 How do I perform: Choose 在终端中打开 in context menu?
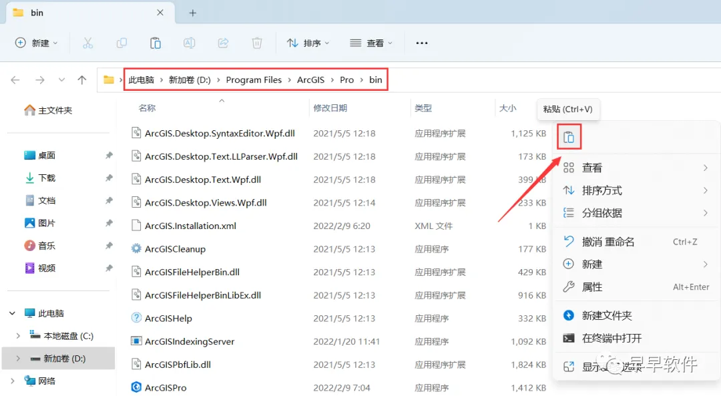click(x=636, y=338)
